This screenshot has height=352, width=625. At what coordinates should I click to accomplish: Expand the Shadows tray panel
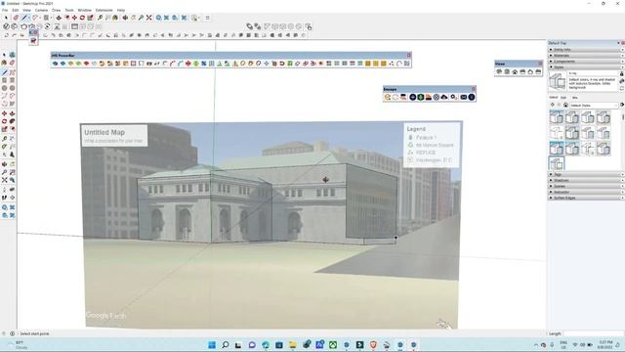pos(586,180)
